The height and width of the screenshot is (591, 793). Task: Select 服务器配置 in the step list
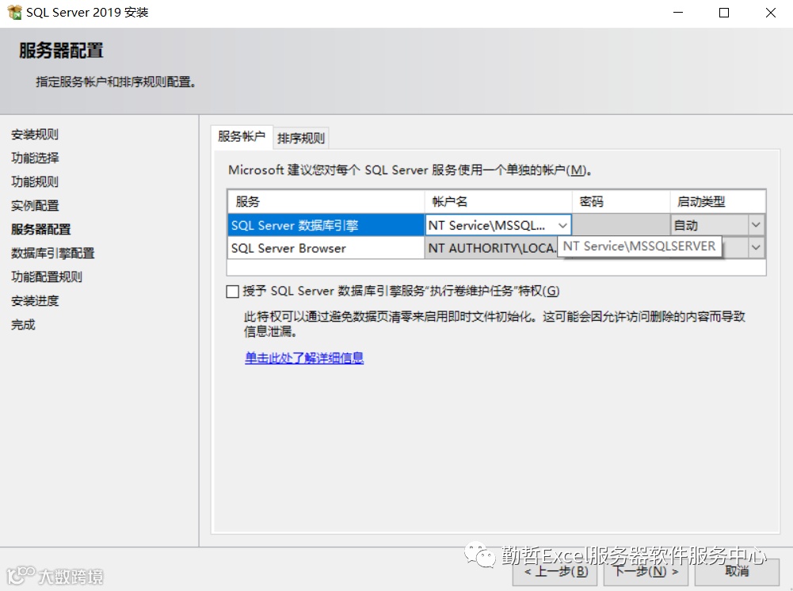pyautogui.click(x=41, y=230)
